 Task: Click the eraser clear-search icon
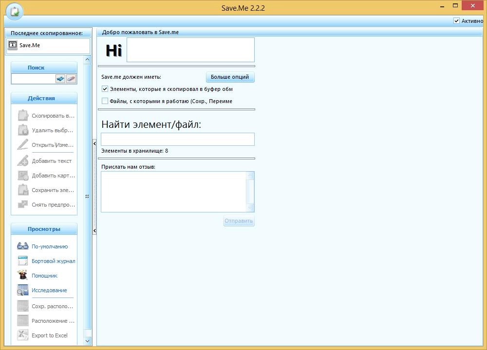tap(71, 79)
